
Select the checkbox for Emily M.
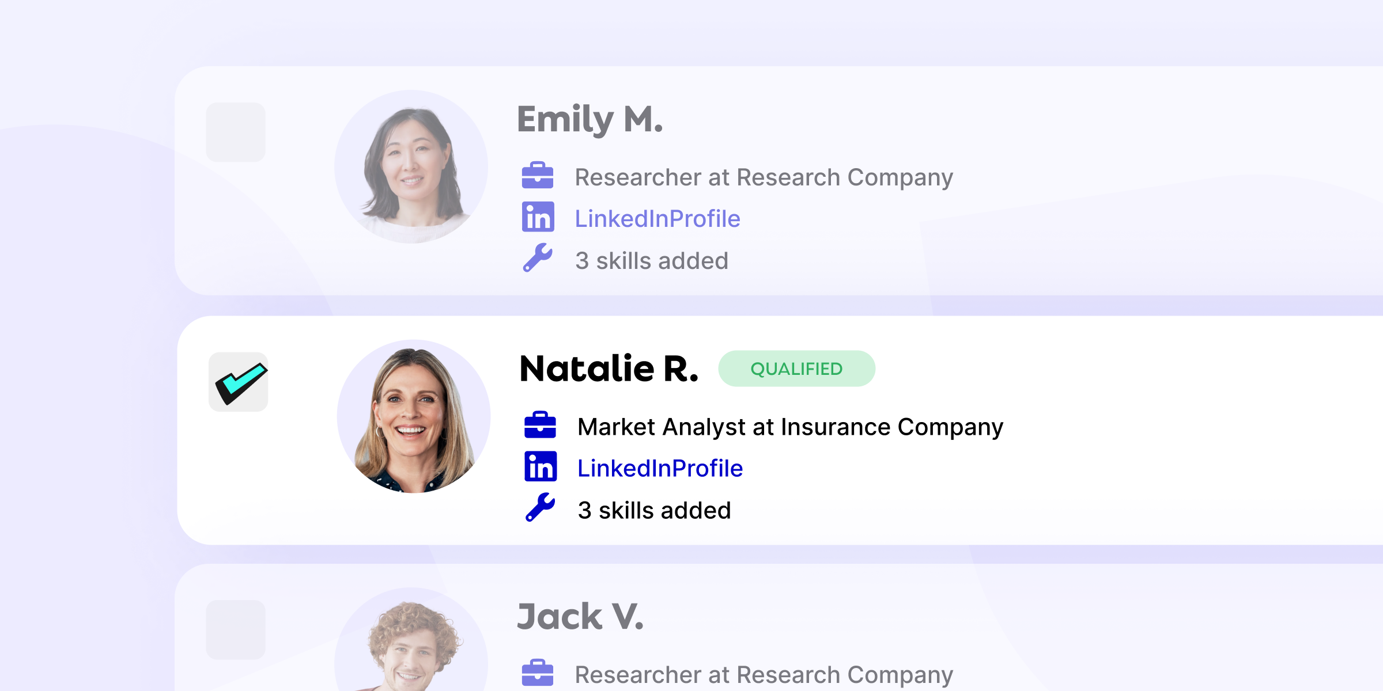point(236,132)
